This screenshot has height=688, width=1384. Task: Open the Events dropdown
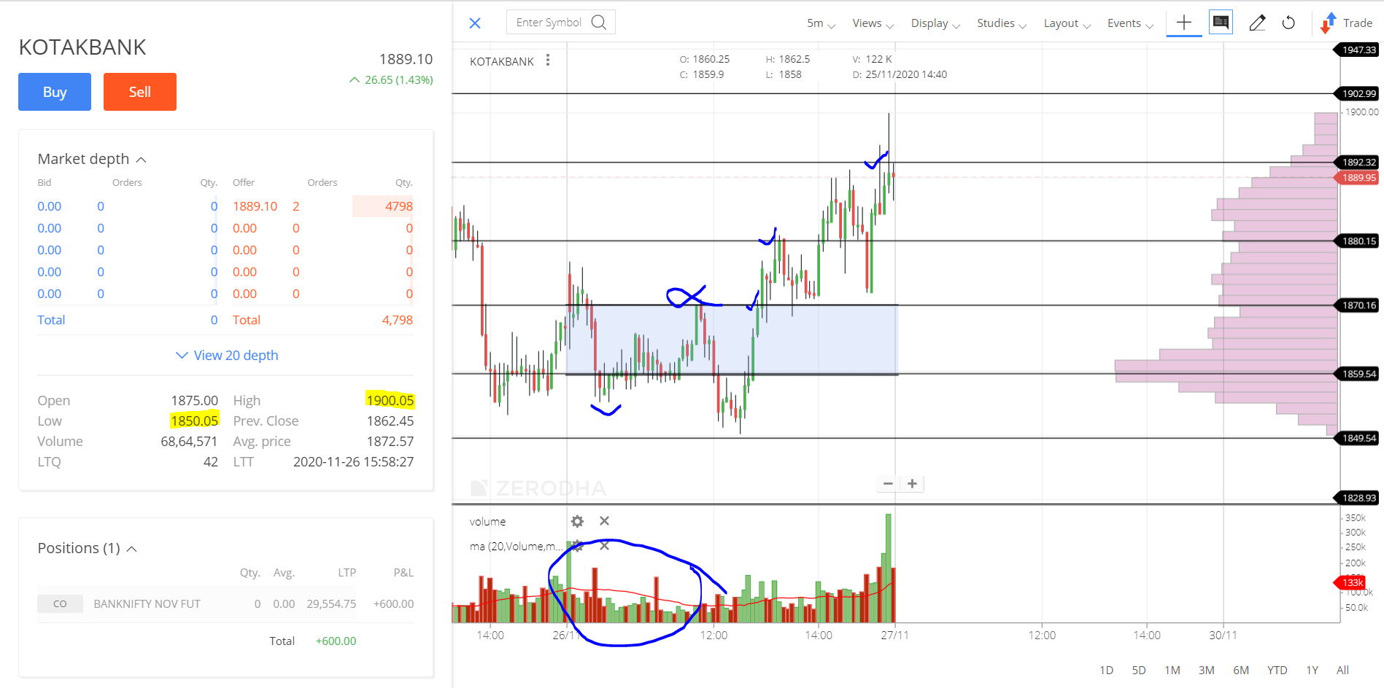tap(1130, 23)
